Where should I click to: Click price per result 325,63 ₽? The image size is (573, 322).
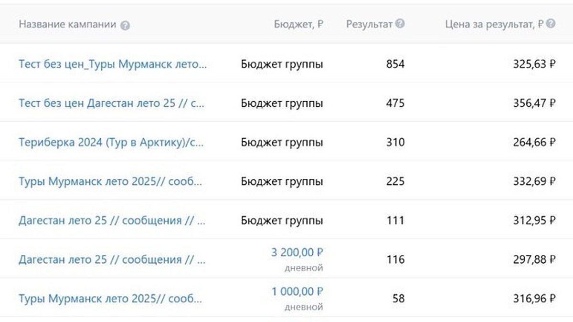[x=535, y=64]
